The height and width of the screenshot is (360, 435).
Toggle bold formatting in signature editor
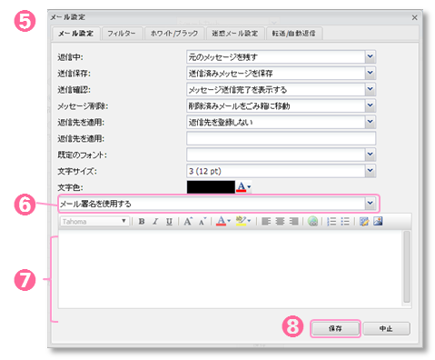pyautogui.click(x=142, y=222)
